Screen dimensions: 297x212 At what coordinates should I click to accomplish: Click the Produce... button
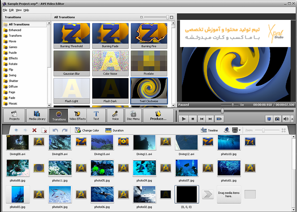[158, 115]
